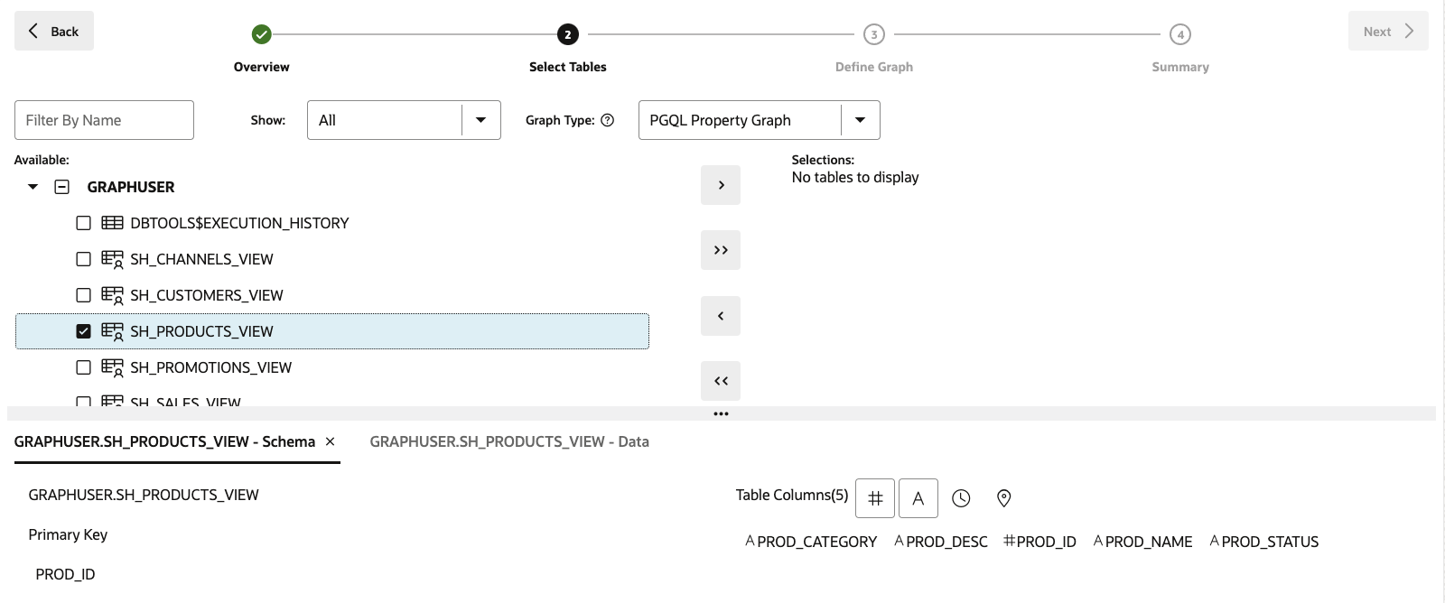Go back using the Back button
This screenshot has width=1445, height=603.
[54, 31]
